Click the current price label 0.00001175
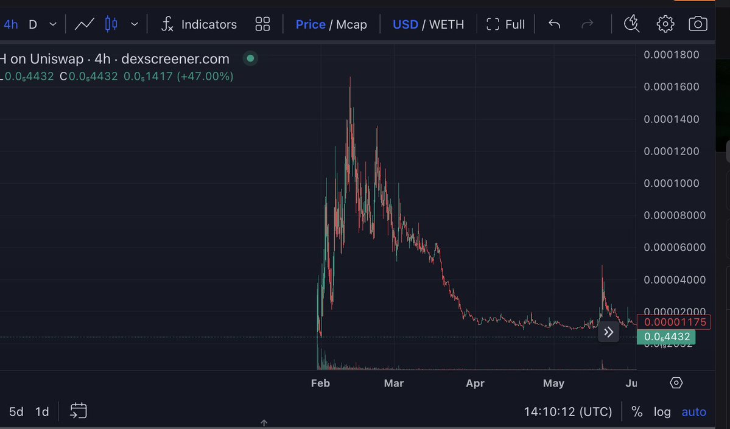730x429 pixels. [x=673, y=323]
